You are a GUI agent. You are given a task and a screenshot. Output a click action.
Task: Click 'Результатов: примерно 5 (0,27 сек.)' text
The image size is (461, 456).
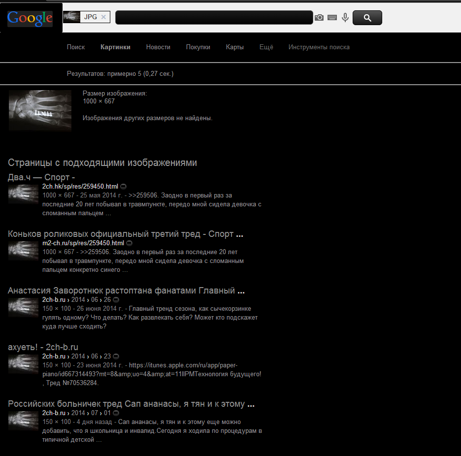coord(120,74)
